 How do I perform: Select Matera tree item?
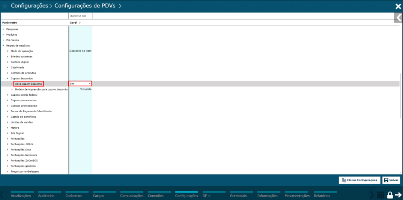[x=15, y=128]
